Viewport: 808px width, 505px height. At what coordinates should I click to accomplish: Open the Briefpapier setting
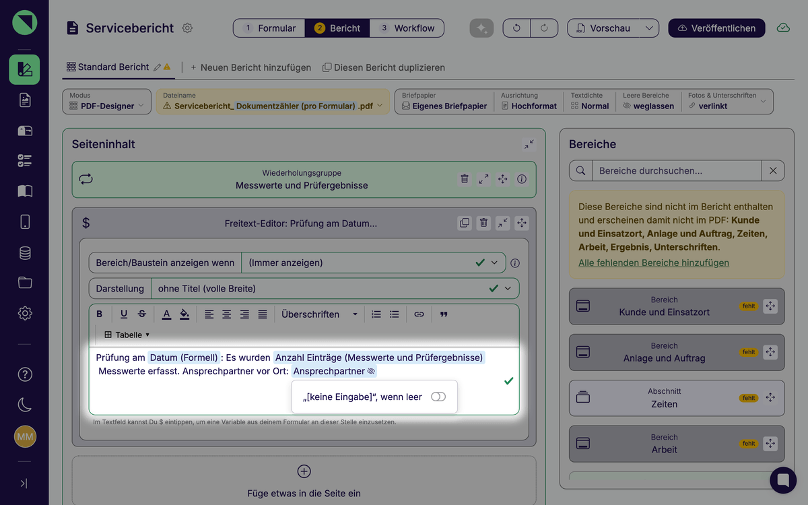pyautogui.click(x=444, y=102)
